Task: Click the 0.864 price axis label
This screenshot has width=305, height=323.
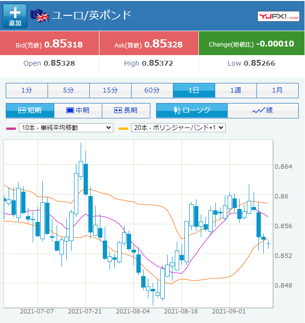Action: 283,166
